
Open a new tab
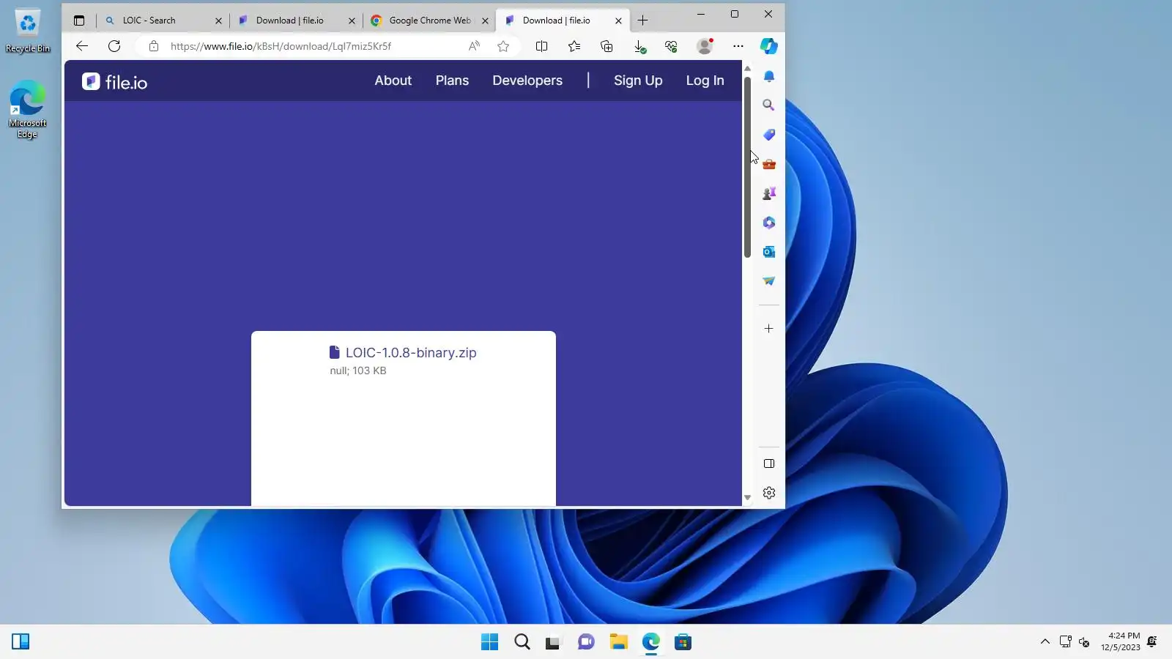(x=643, y=21)
